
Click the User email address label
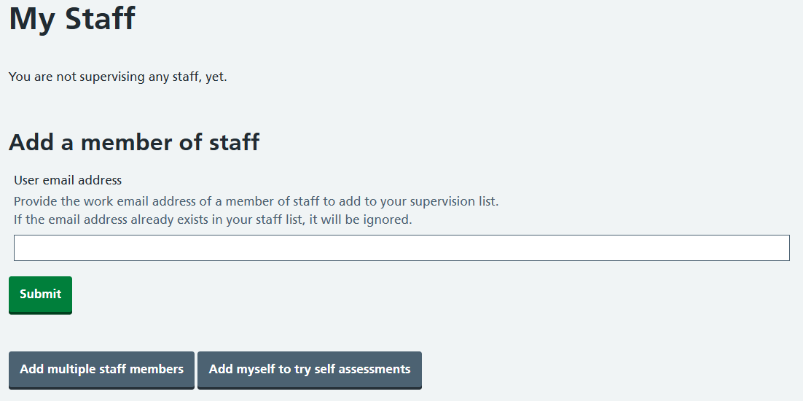(68, 180)
